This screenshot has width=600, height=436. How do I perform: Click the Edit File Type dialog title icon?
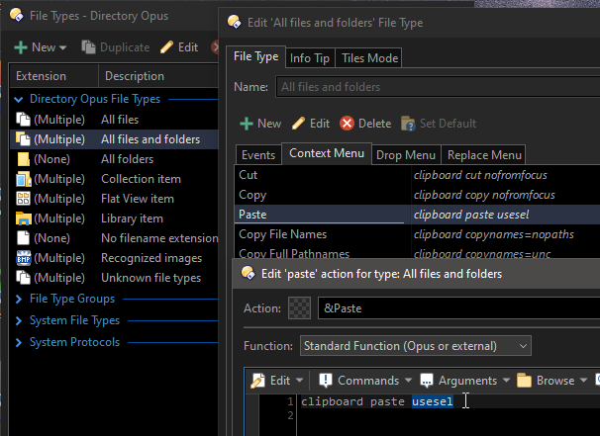[235, 22]
